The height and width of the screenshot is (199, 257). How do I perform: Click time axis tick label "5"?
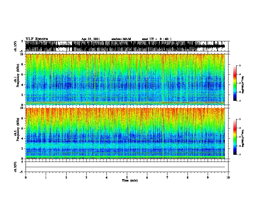click(127, 178)
